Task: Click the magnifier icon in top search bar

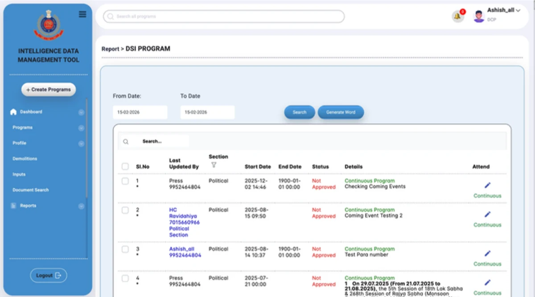Action: (x=111, y=16)
